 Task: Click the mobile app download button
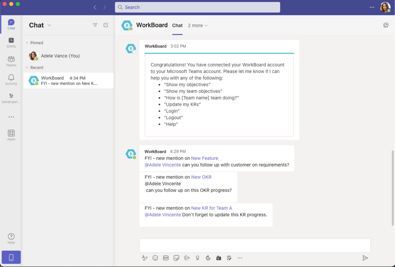(11, 257)
